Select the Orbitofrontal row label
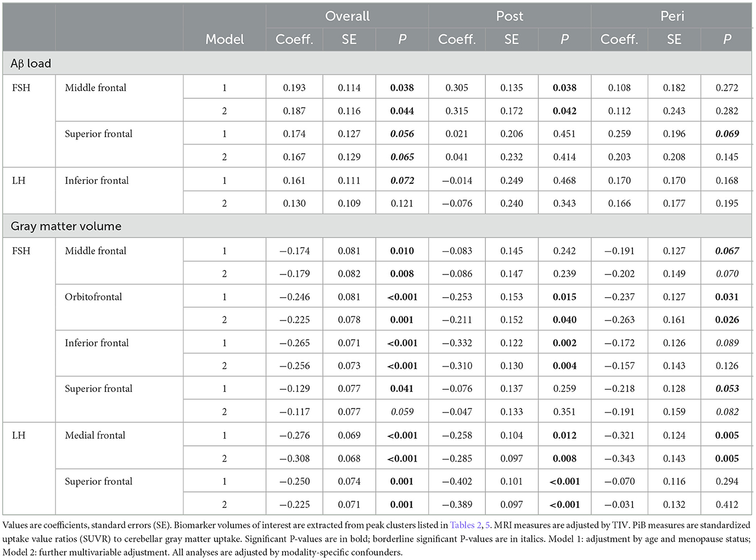This screenshot has height=560, width=756. [x=93, y=297]
